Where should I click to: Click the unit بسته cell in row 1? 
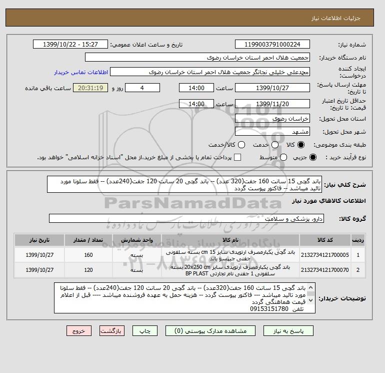pyautogui.click(x=137, y=255)
